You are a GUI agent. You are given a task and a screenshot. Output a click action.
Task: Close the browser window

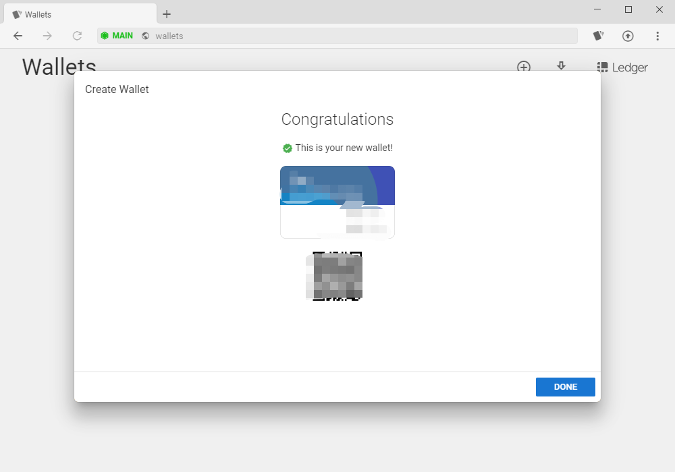pyautogui.click(x=659, y=9)
